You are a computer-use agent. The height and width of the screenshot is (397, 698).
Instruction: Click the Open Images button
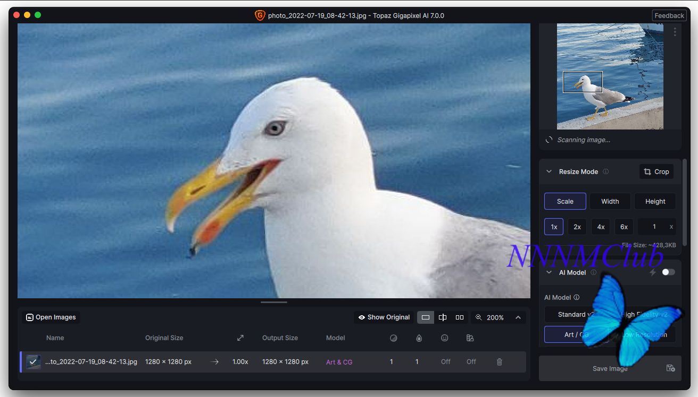click(x=51, y=317)
